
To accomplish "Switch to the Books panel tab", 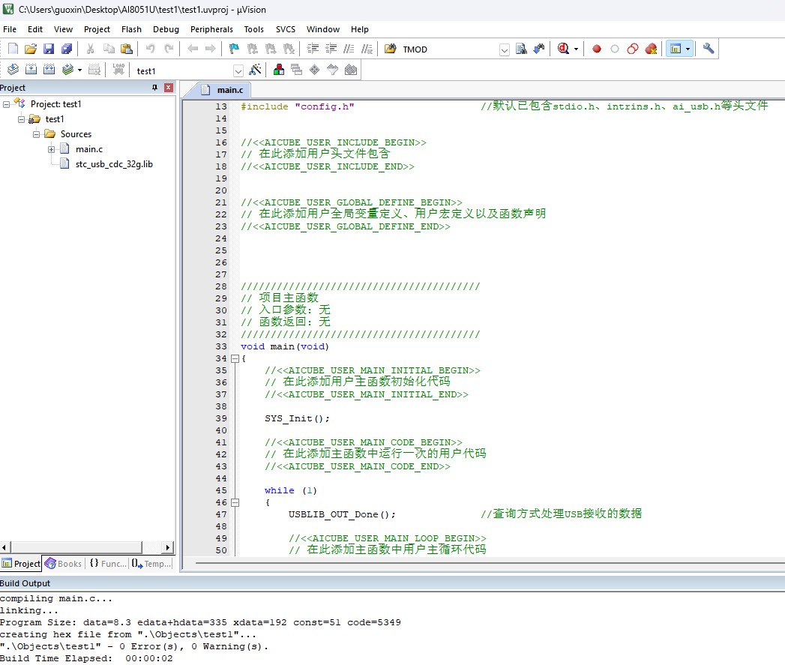I will pos(64,564).
